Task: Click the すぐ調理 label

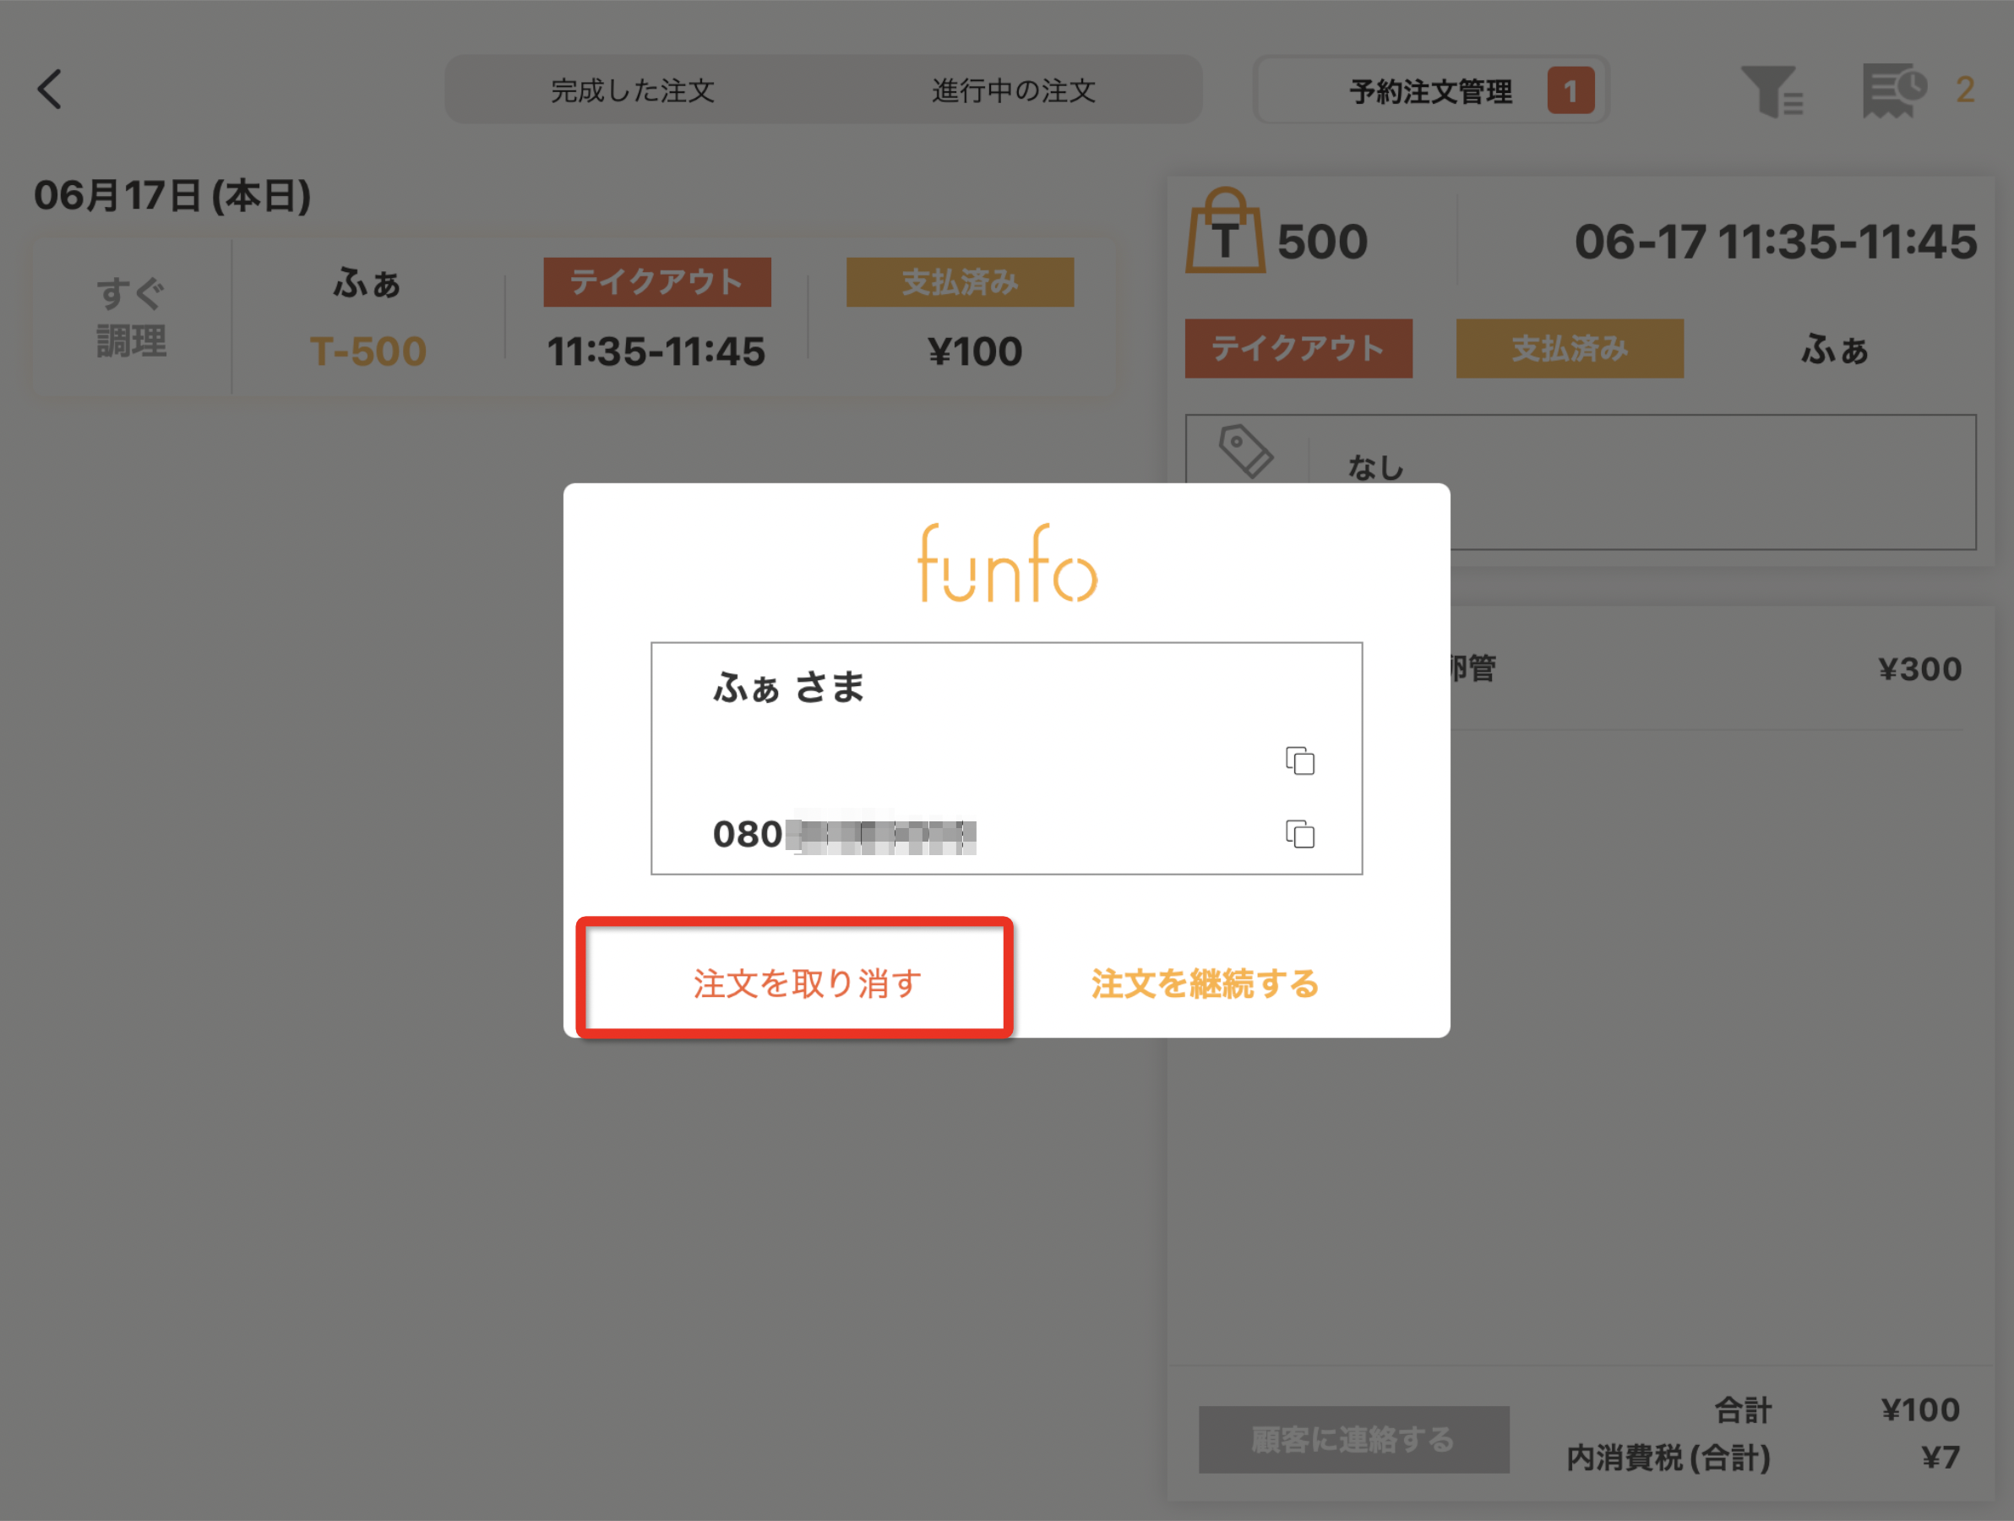Action: click(131, 317)
